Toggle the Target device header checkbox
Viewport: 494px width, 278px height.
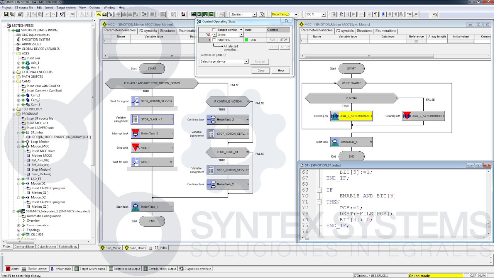(x=214, y=30)
